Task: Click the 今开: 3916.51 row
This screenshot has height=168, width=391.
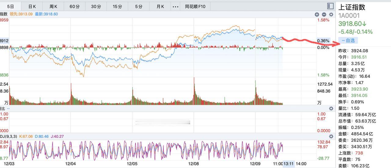Action: 353,57
